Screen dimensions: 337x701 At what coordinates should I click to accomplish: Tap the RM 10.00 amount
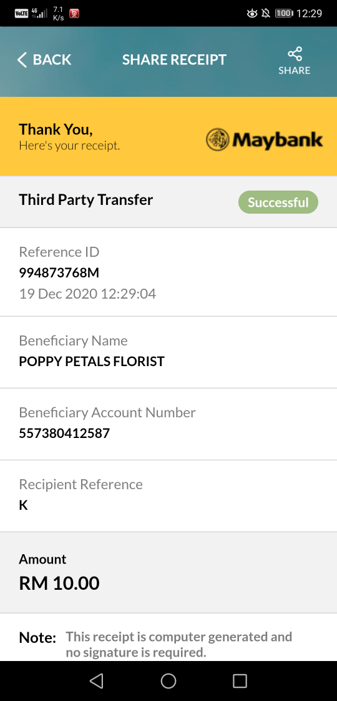point(59,583)
